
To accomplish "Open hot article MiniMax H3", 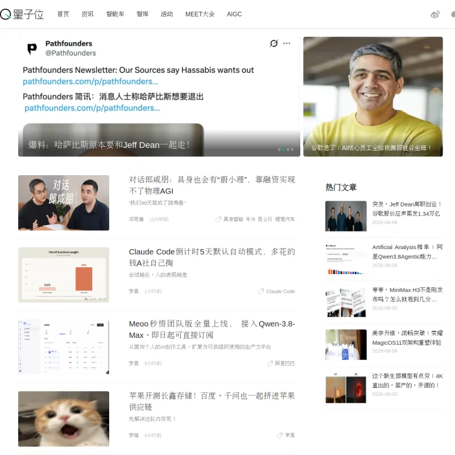I will tap(407, 294).
